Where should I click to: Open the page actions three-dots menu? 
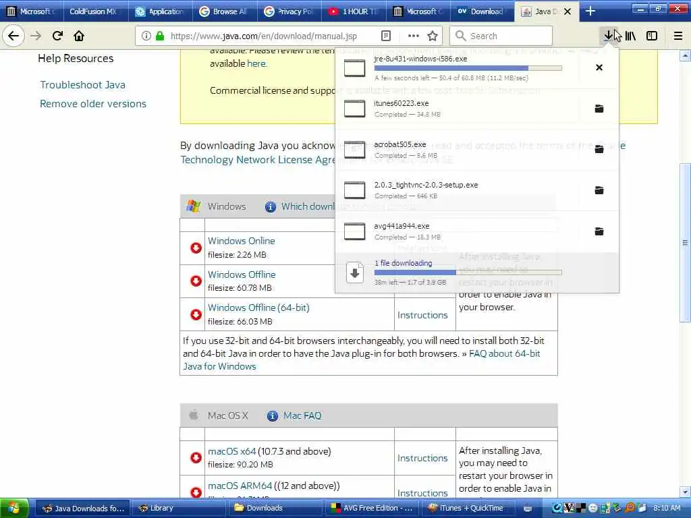(x=414, y=36)
